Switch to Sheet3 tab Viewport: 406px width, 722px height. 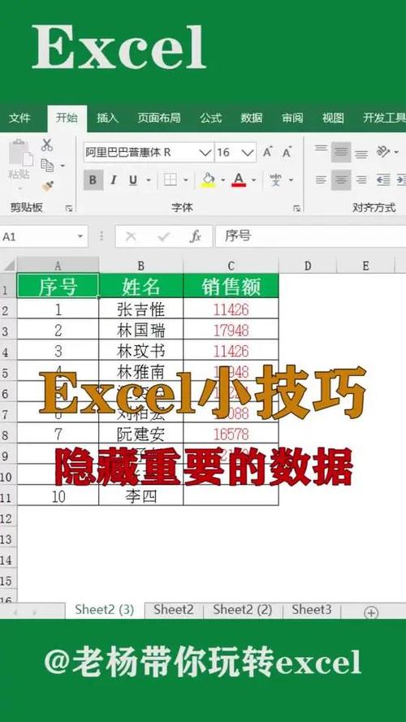(312, 610)
